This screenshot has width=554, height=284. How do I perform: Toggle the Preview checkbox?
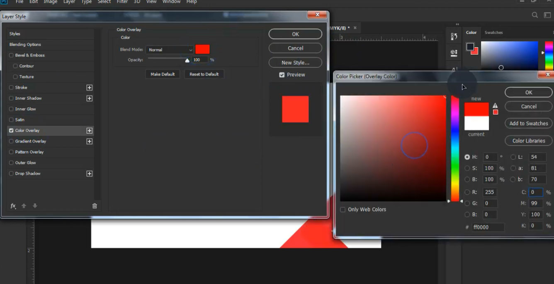click(x=282, y=75)
